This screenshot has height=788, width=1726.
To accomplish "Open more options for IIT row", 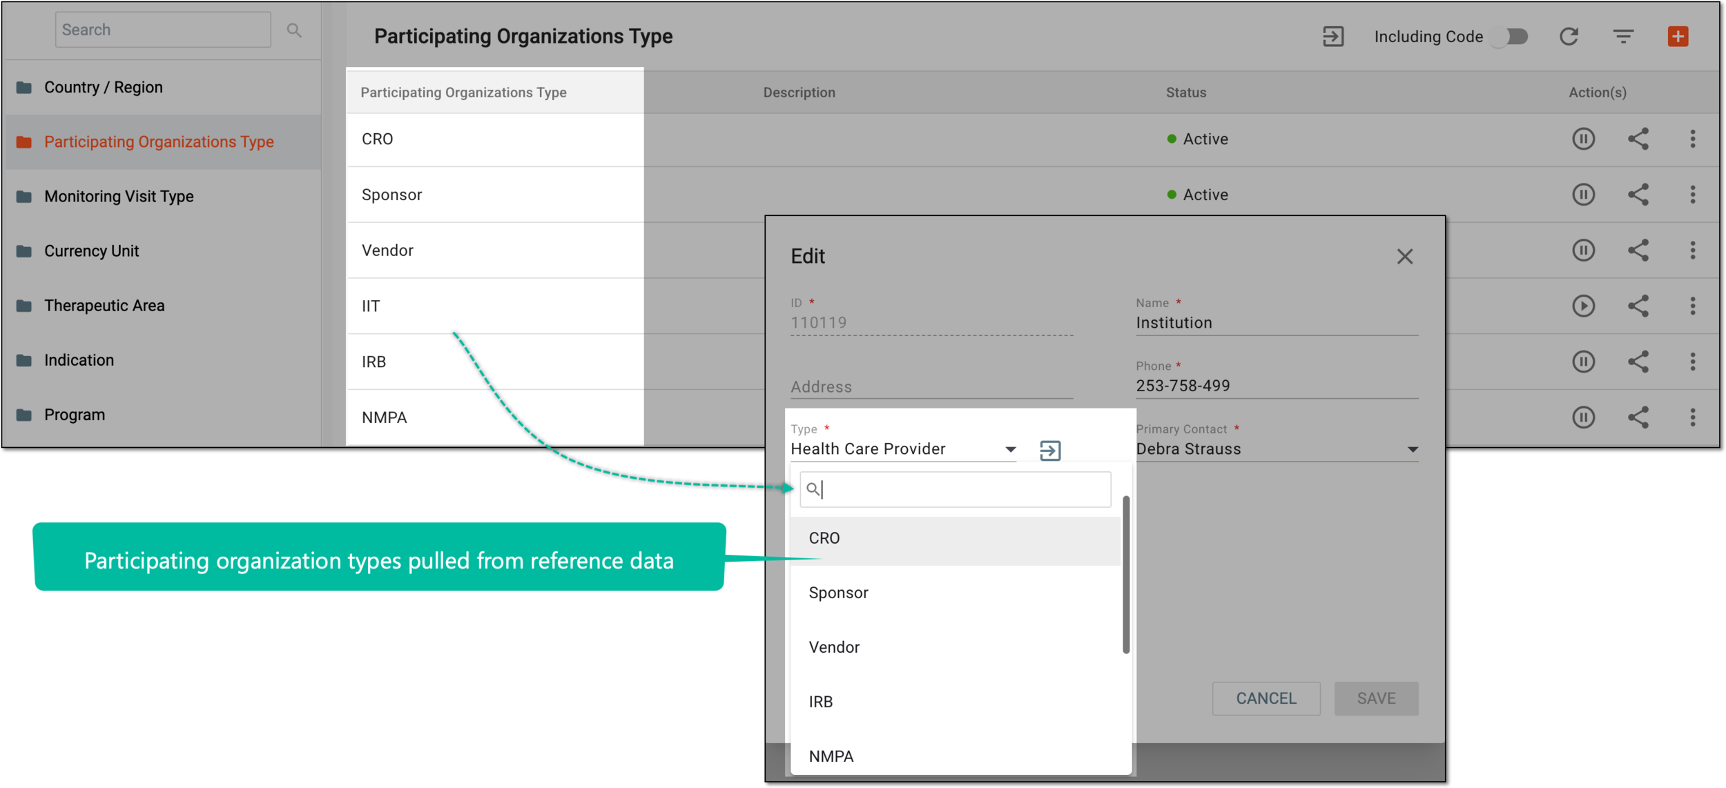I will click(x=1693, y=306).
